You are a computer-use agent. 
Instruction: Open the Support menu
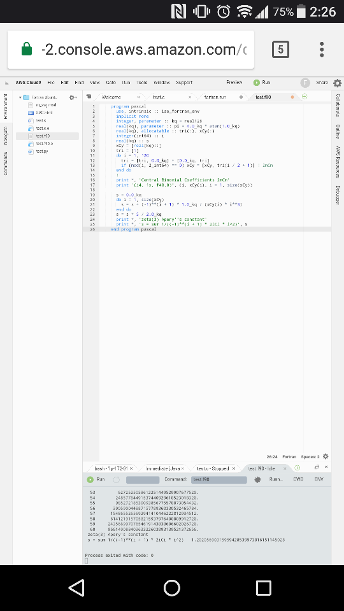[184, 83]
